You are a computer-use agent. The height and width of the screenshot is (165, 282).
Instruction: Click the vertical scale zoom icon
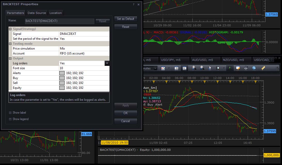[218, 68]
